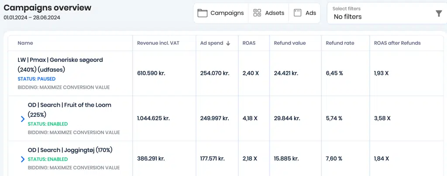Expand the Fruit of the Loom campaign

tap(23, 119)
